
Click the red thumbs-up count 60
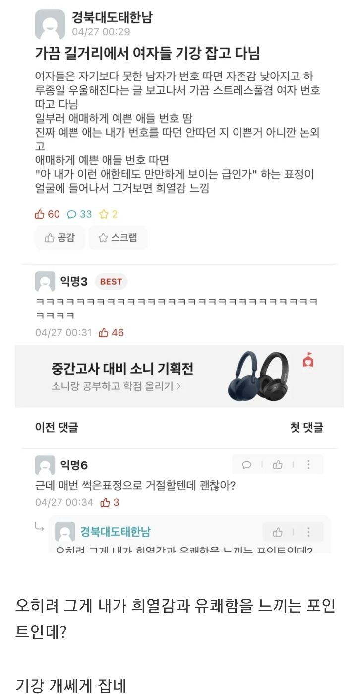[x=47, y=214]
